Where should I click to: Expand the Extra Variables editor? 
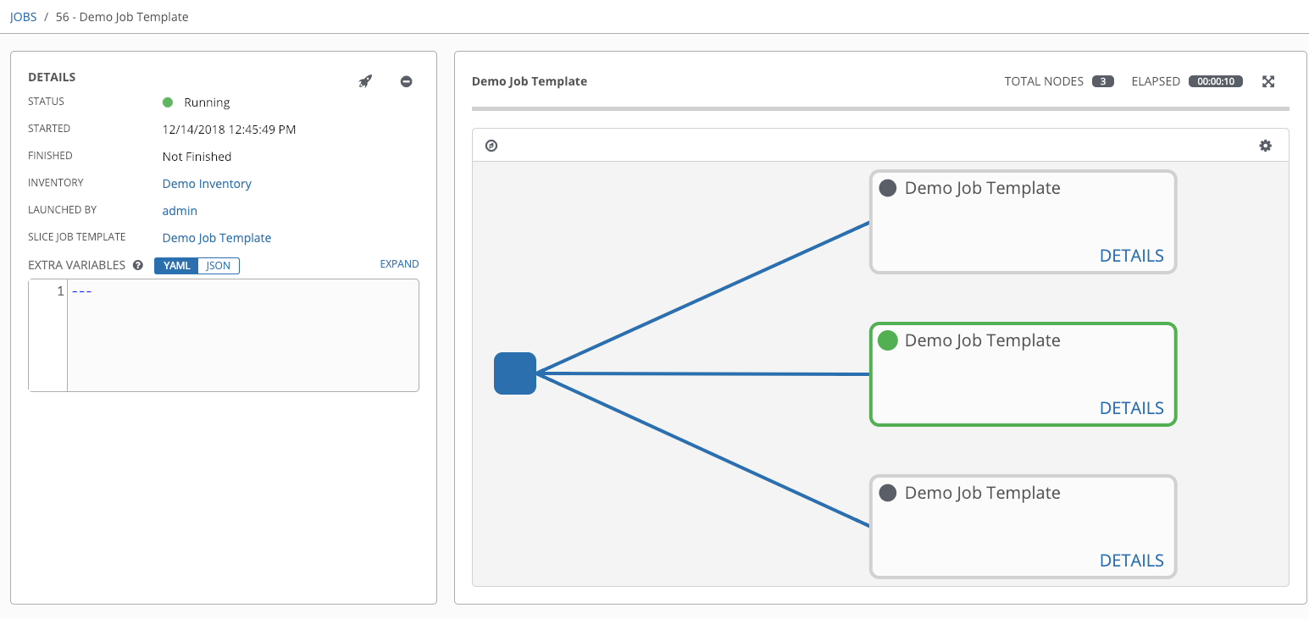click(399, 264)
